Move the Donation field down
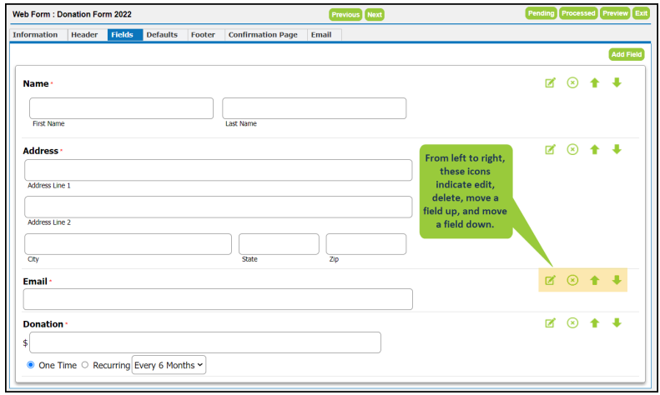The height and width of the screenshot is (395, 660). coord(617,322)
